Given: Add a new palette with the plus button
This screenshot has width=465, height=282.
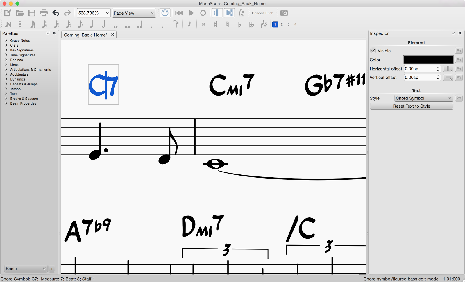Looking at the screenshot, I should coord(52,269).
